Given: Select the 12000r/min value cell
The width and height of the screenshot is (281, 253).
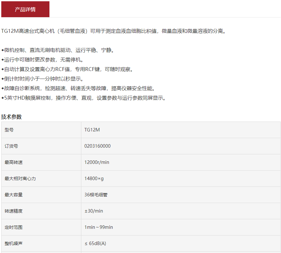Looking at the screenshot, I should (97, 162).
